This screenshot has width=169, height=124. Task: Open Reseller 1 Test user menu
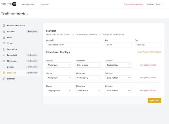155,5
